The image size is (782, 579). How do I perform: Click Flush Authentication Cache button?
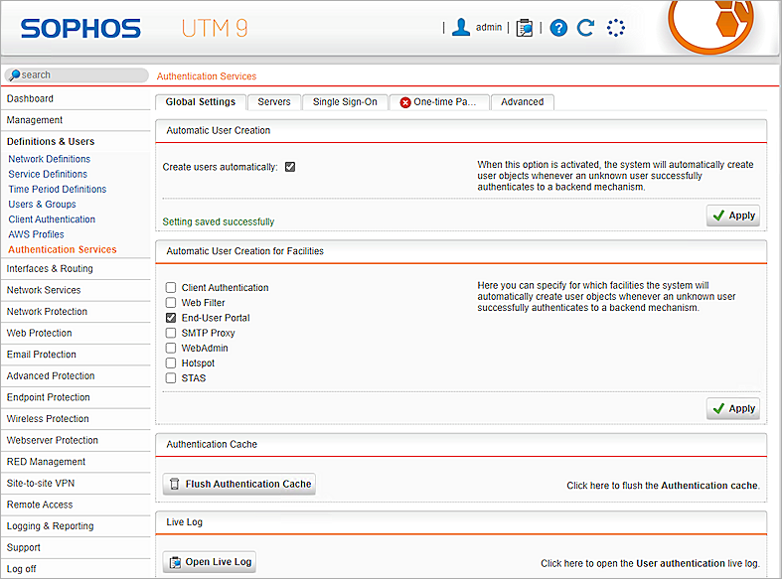coord(239,485)
